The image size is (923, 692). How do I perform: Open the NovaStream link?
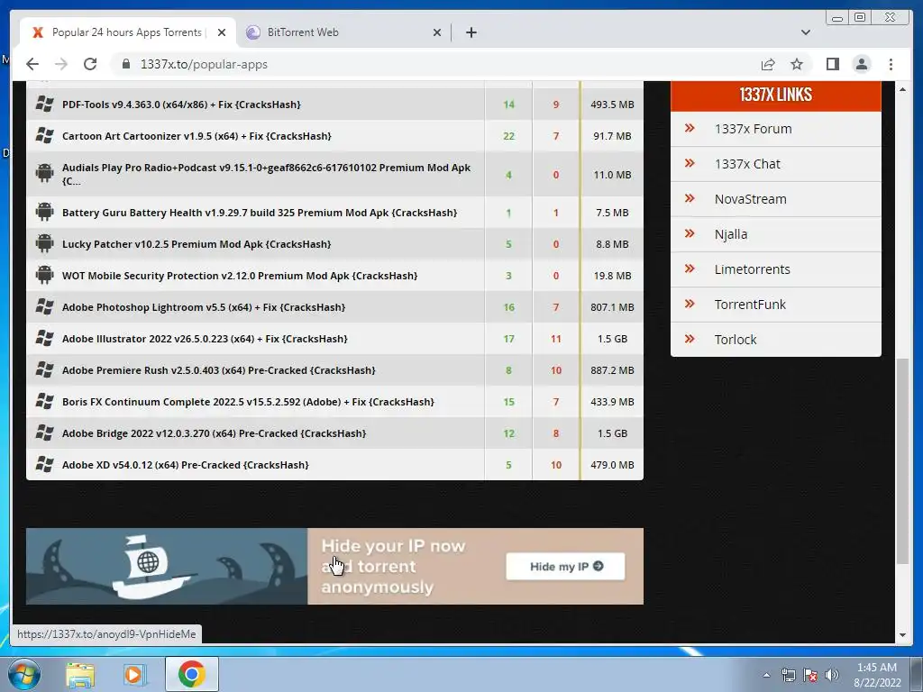[x=750, y=199]
